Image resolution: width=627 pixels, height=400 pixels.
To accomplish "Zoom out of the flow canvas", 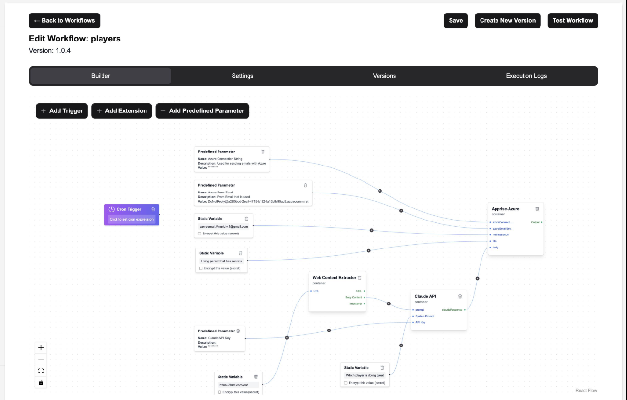I will tap(41, 359).
